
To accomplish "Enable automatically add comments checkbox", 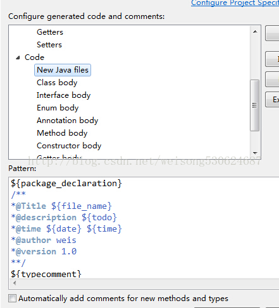I will pos(12,299).
